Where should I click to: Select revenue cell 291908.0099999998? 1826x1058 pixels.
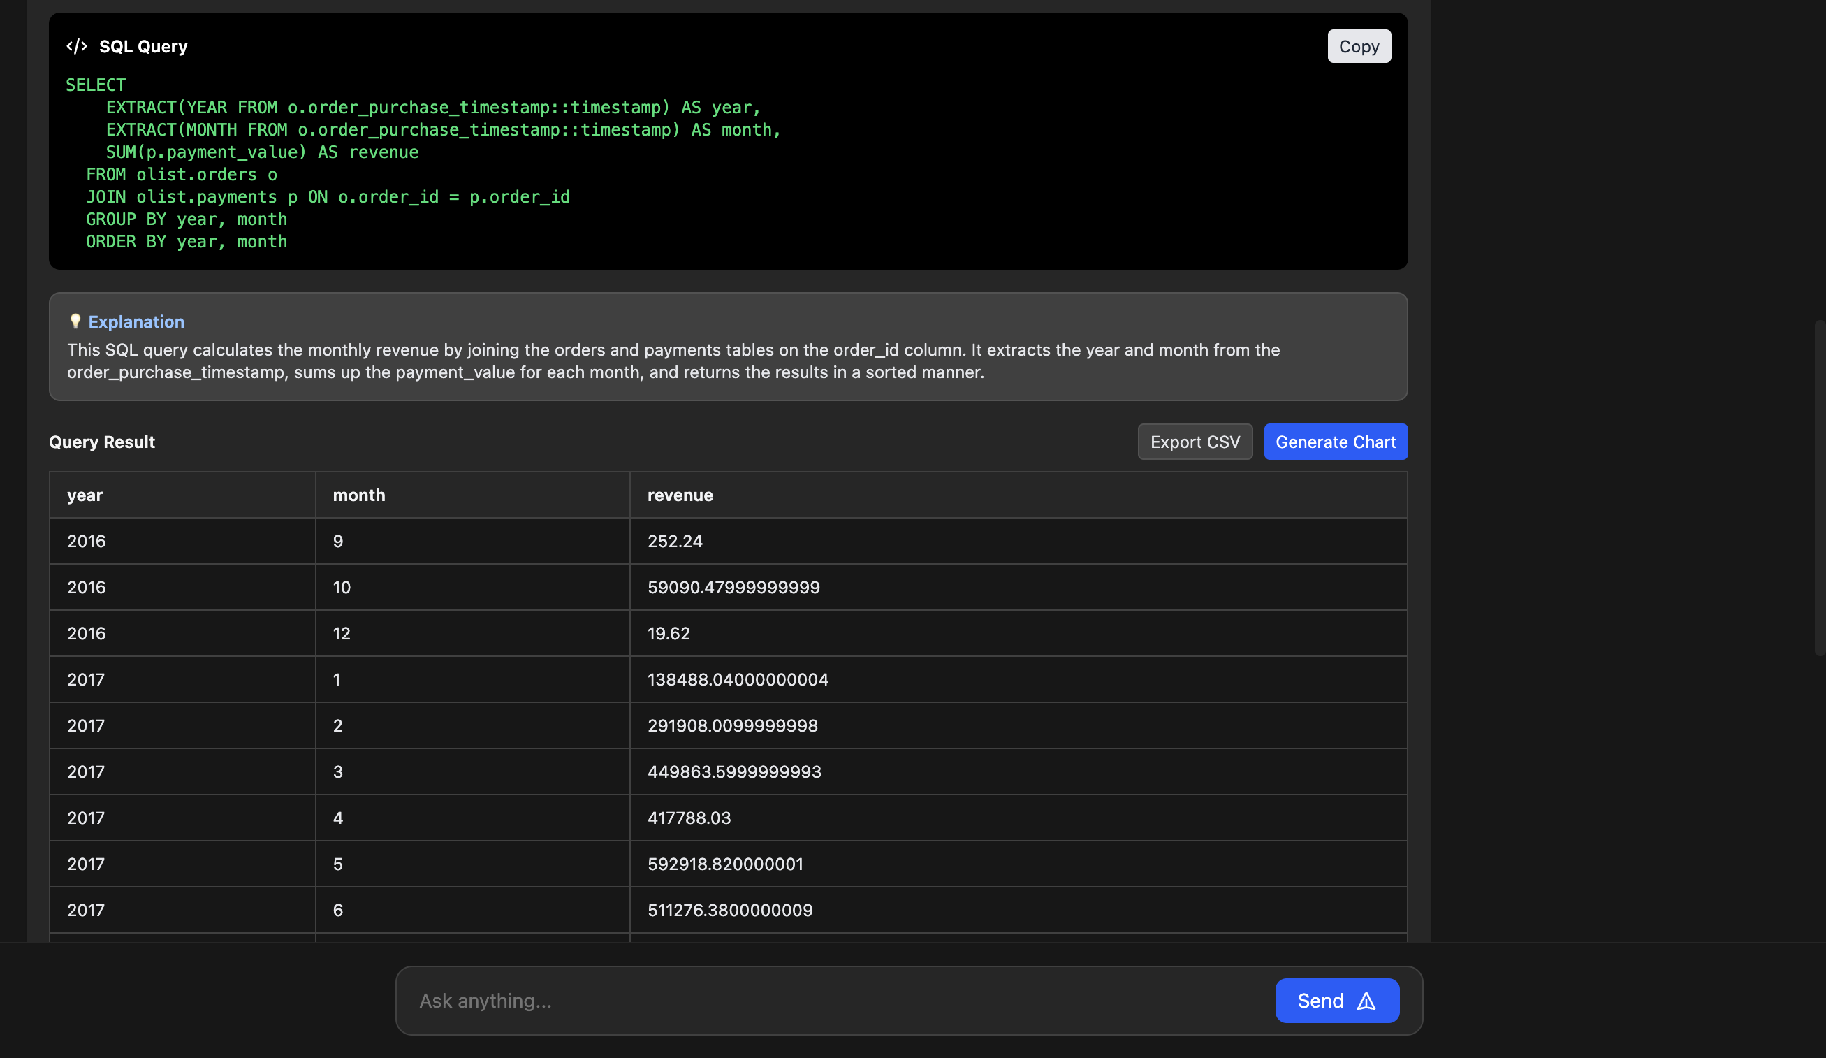pos(1018,725)
